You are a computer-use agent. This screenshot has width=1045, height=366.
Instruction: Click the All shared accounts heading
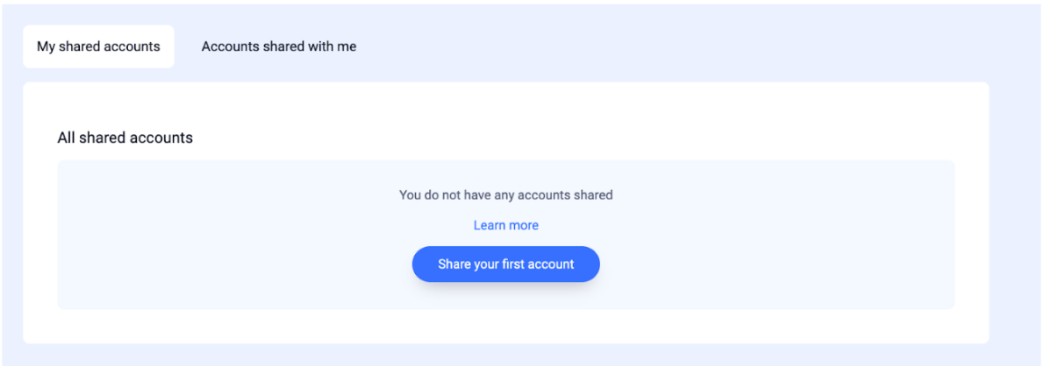(x=125, y=137)
